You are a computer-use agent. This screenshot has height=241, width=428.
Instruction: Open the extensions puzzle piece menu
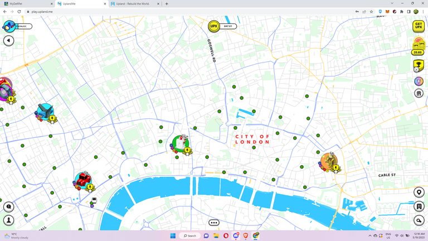(401, 12)
